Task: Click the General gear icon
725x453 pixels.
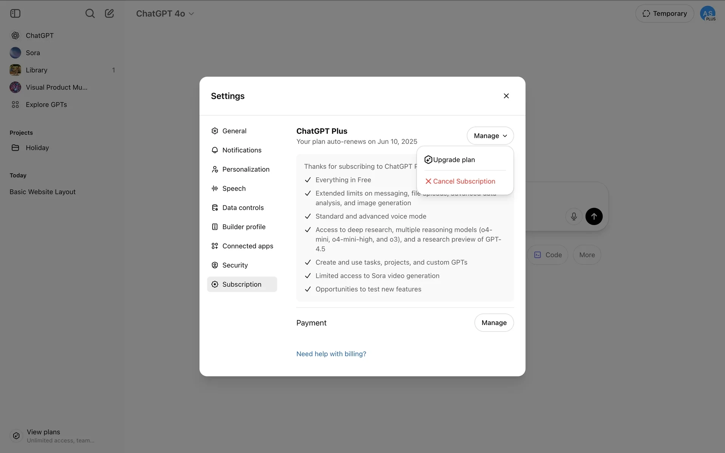Action: 215,131
